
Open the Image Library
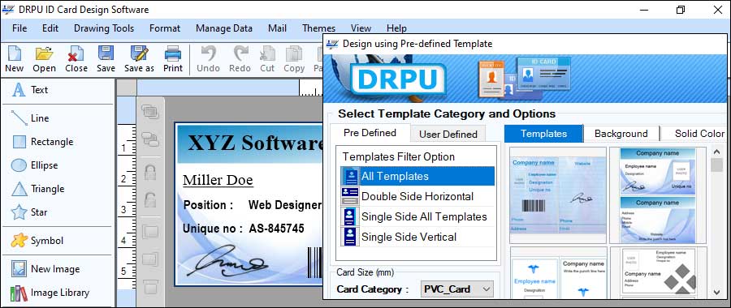point(50,293)
